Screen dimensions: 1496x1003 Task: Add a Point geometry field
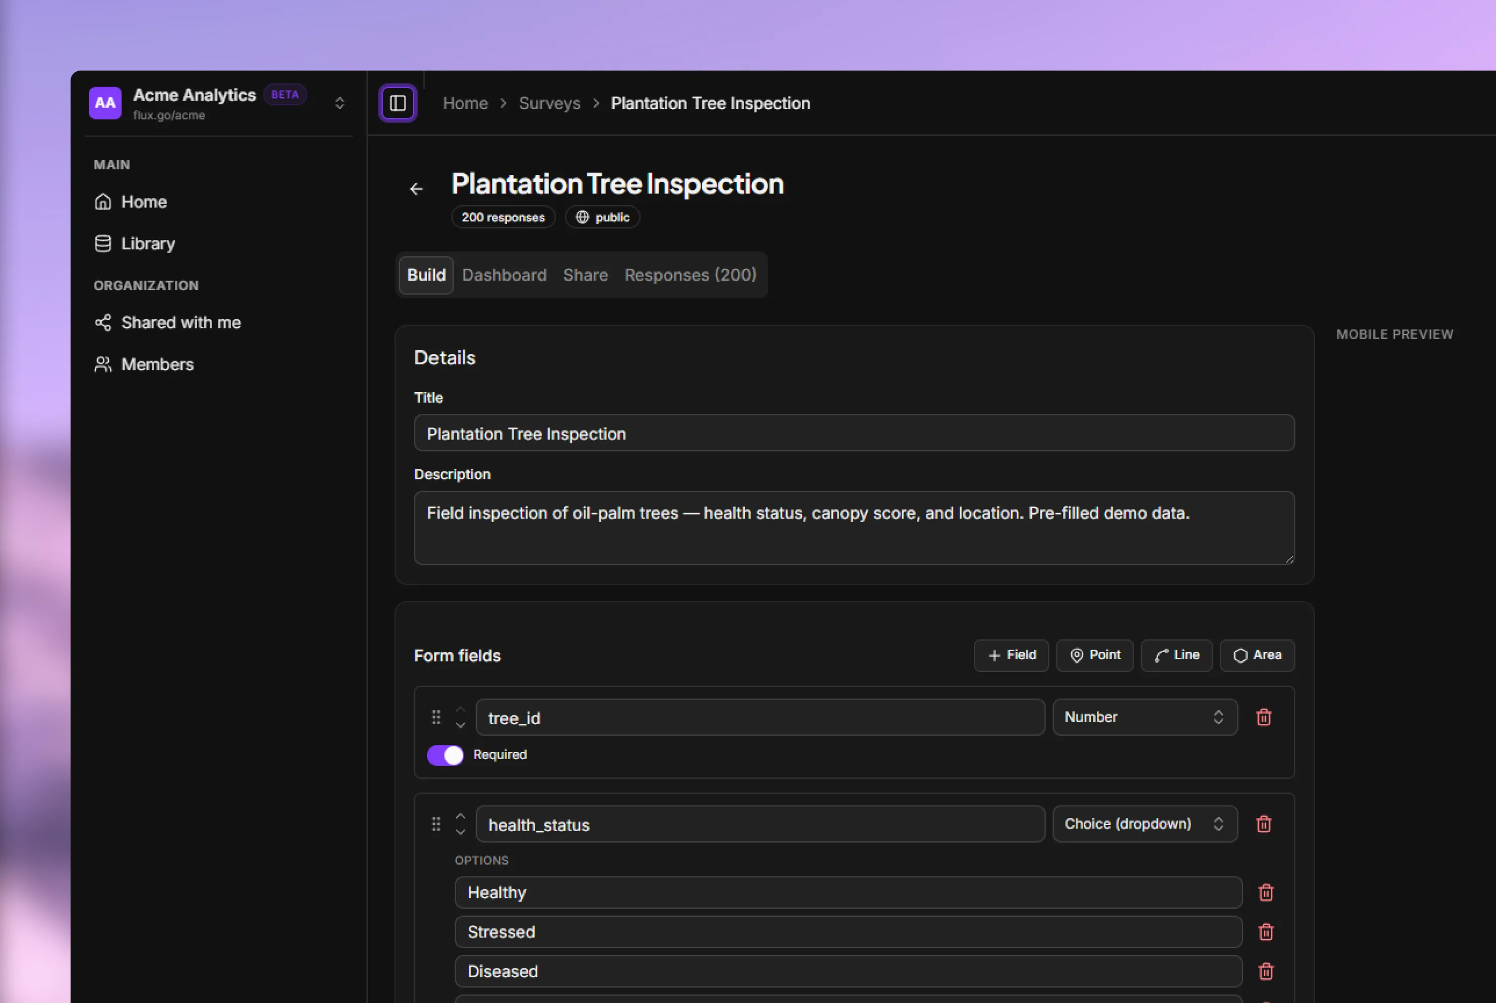[x=1094, y=655]
